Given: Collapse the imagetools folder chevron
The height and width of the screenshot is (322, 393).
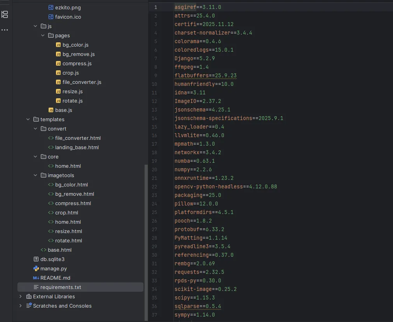Looking at the screenshot, I should tap(35, 175).
